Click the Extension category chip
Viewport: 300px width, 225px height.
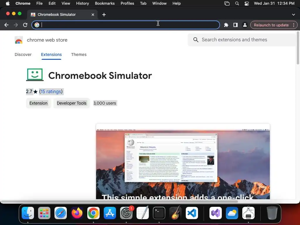[38, 103]
